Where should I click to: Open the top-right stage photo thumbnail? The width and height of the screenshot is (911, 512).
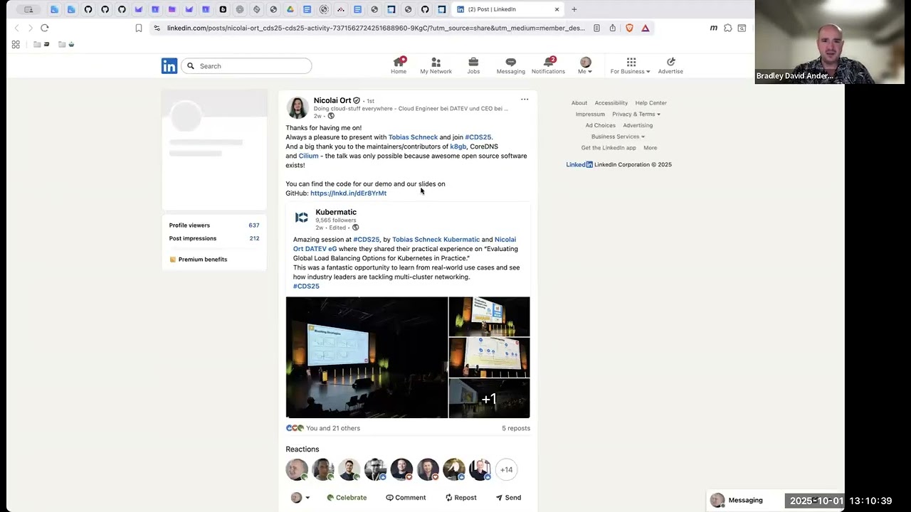[489, 316]
